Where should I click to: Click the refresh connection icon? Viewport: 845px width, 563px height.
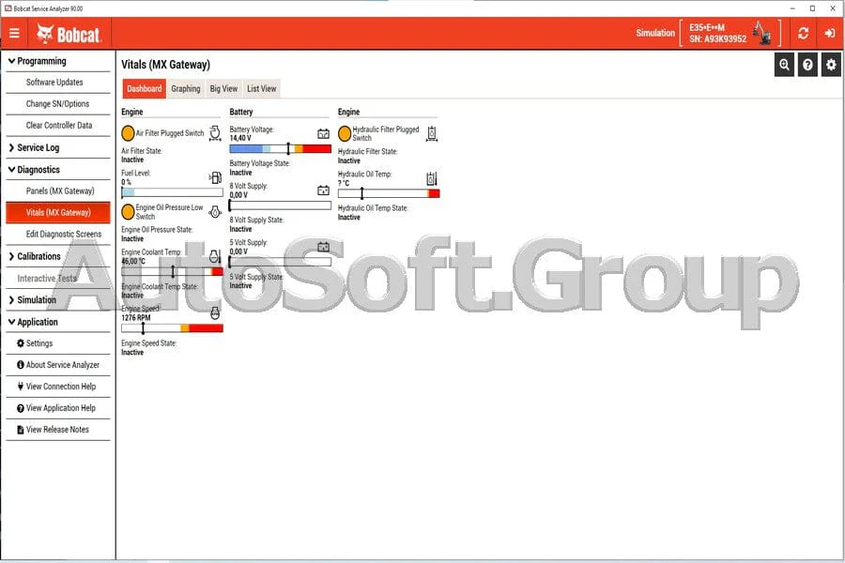click(803, 34)
